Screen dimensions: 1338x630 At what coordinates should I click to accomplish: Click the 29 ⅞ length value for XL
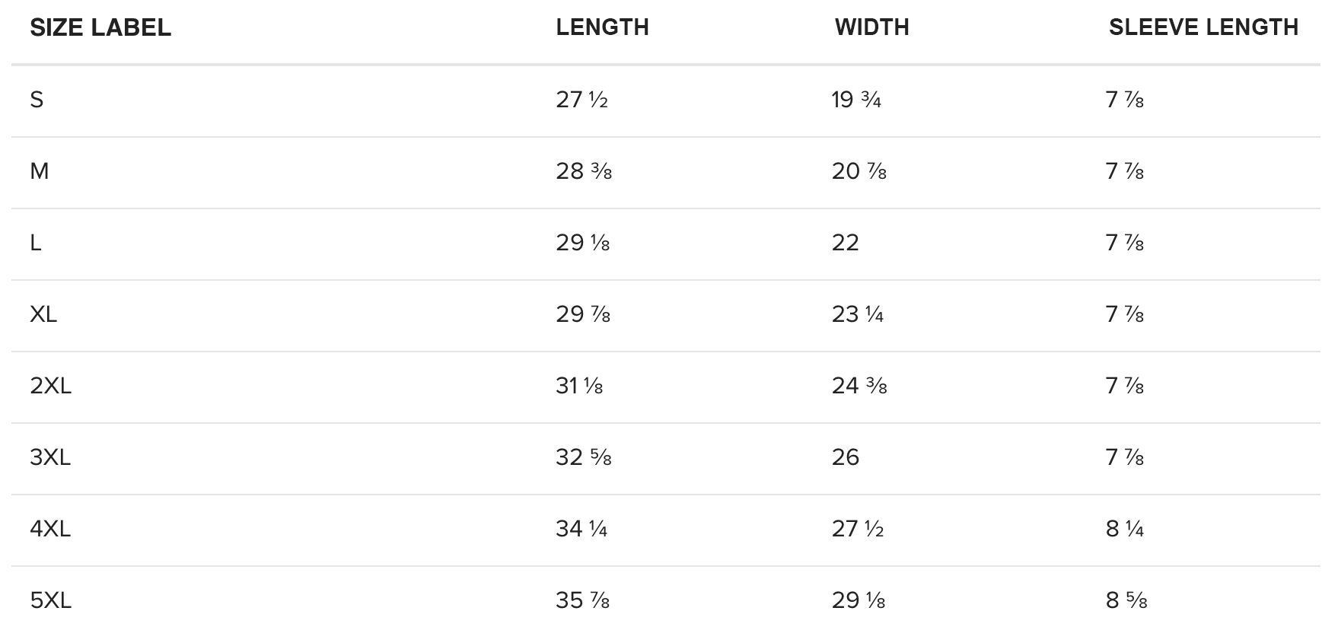[x=584, y=314]
